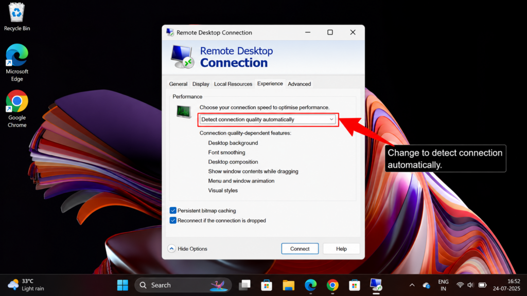Click the 'Font smoothing' feature text
Viewport: 527px width, 296px height.
click(x=226, y=152)
